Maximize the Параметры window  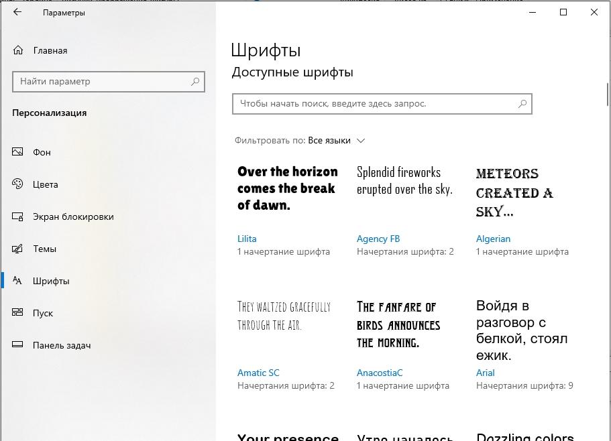563,12
